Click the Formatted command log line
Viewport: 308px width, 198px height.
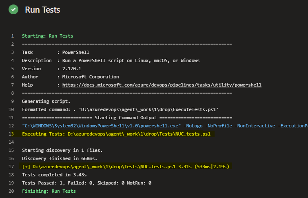[x=120, y=109]
